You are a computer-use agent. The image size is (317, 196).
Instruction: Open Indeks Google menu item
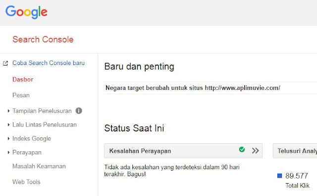click(32, 139)
